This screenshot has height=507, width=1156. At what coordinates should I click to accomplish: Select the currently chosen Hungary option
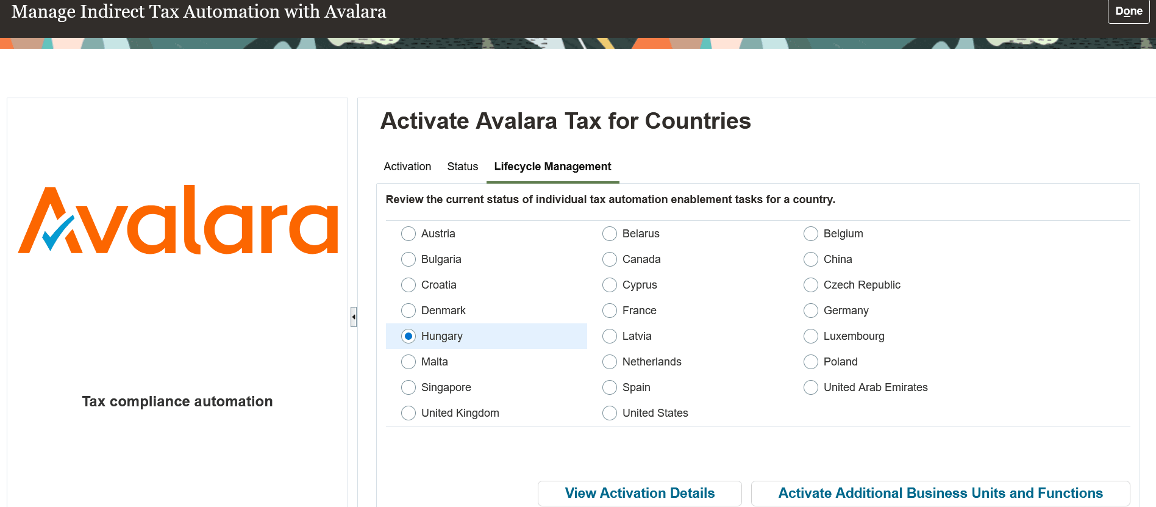(x=409, y=336)
